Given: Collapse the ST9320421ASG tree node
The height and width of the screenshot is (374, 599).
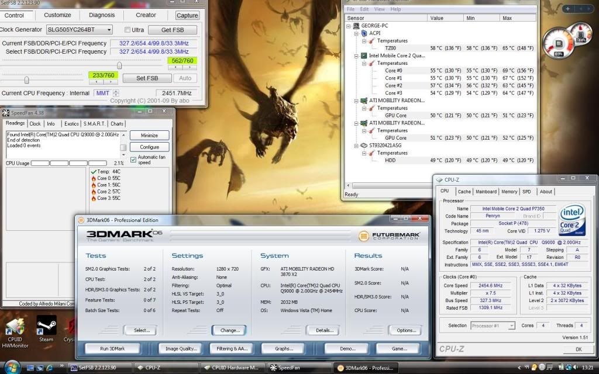Looking at the screenshot, I should (356, 146).
